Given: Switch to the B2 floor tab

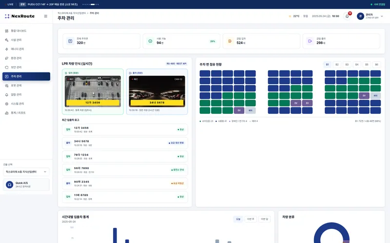Looking at the screenshot, I should point(337,65).
